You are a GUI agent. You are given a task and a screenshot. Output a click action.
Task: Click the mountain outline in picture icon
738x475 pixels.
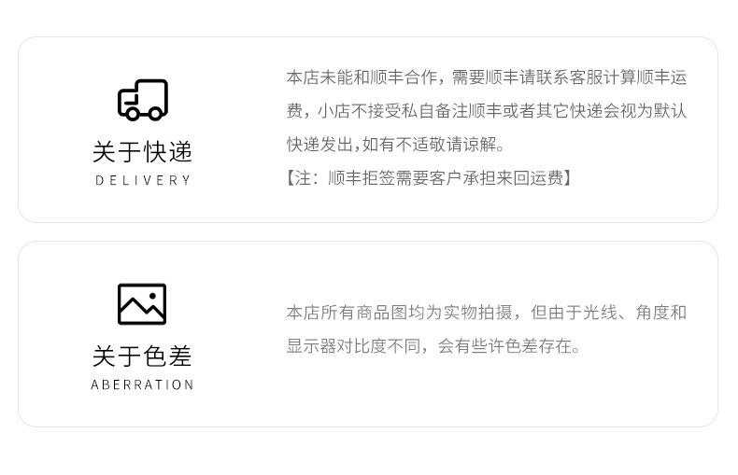[142, 309]
